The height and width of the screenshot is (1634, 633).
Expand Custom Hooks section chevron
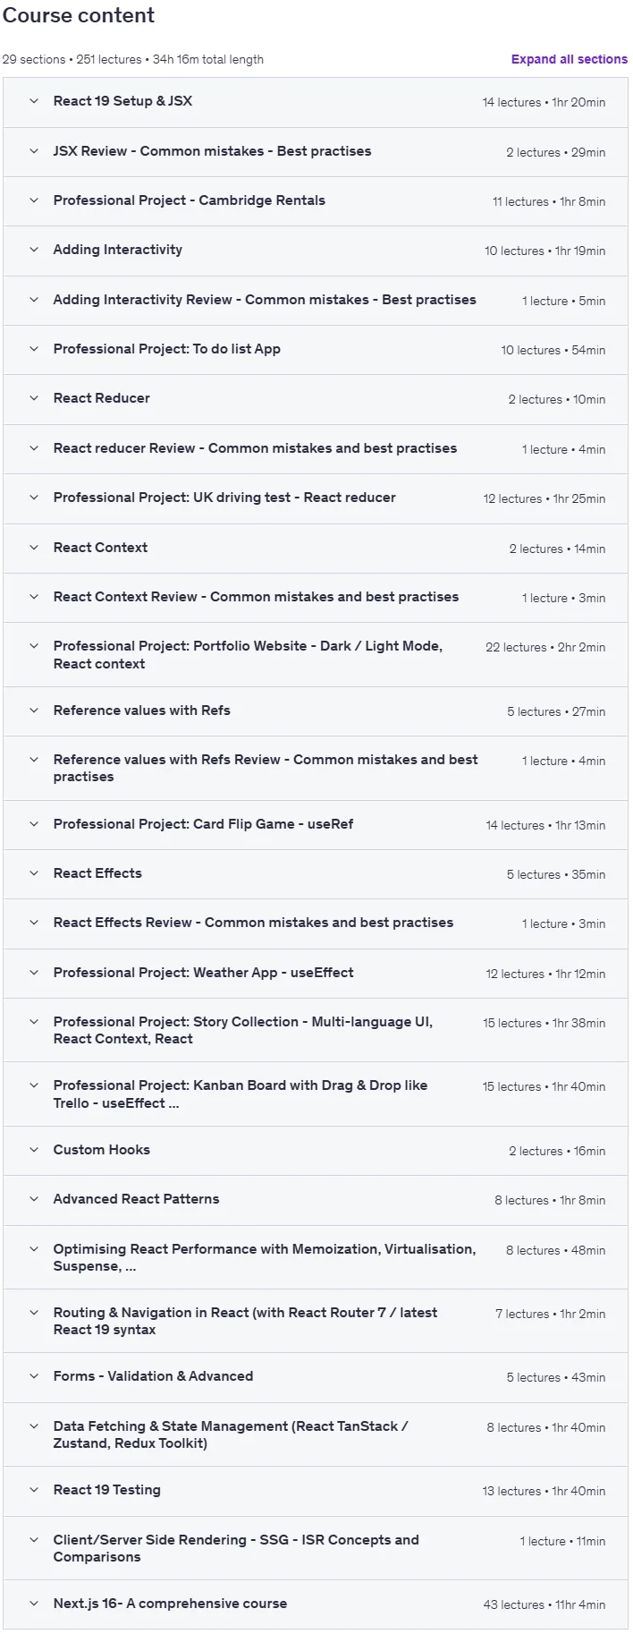pyautogui.click(x=34, y=1150)
